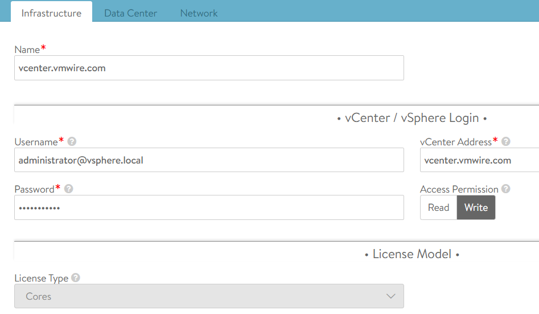The height and width of the screenshot is (314, 539).
Task: Focus the Username field with administrator@vsphere.local
Action: coord(209,160)
